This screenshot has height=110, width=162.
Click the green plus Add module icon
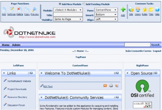tap(123, 9)
